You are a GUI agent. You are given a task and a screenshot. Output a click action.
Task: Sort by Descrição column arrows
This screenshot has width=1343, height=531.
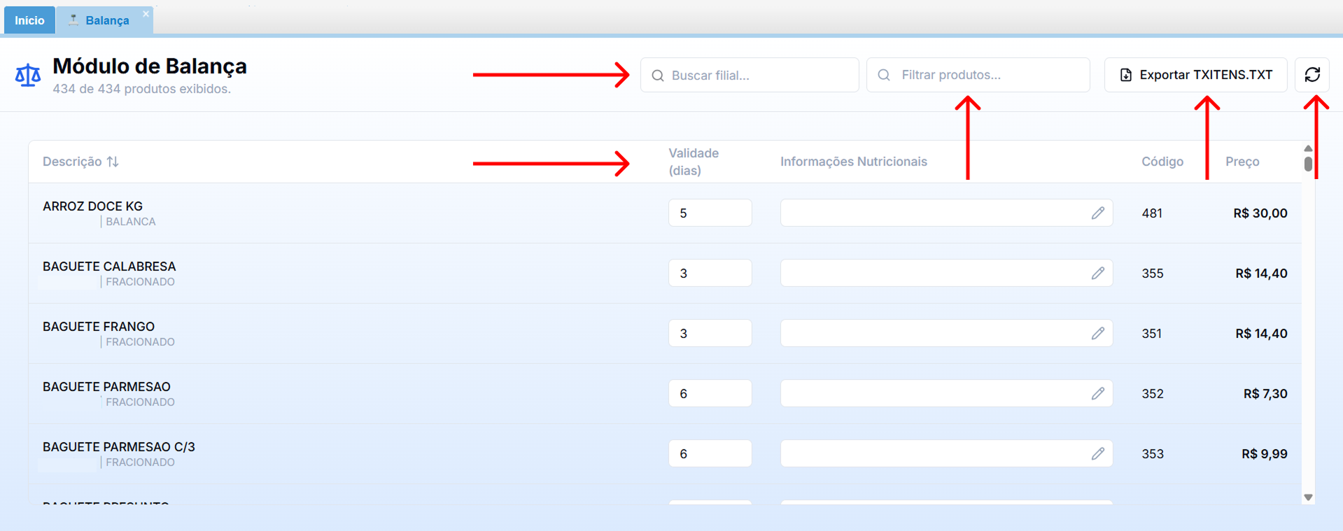click(113, 162)
